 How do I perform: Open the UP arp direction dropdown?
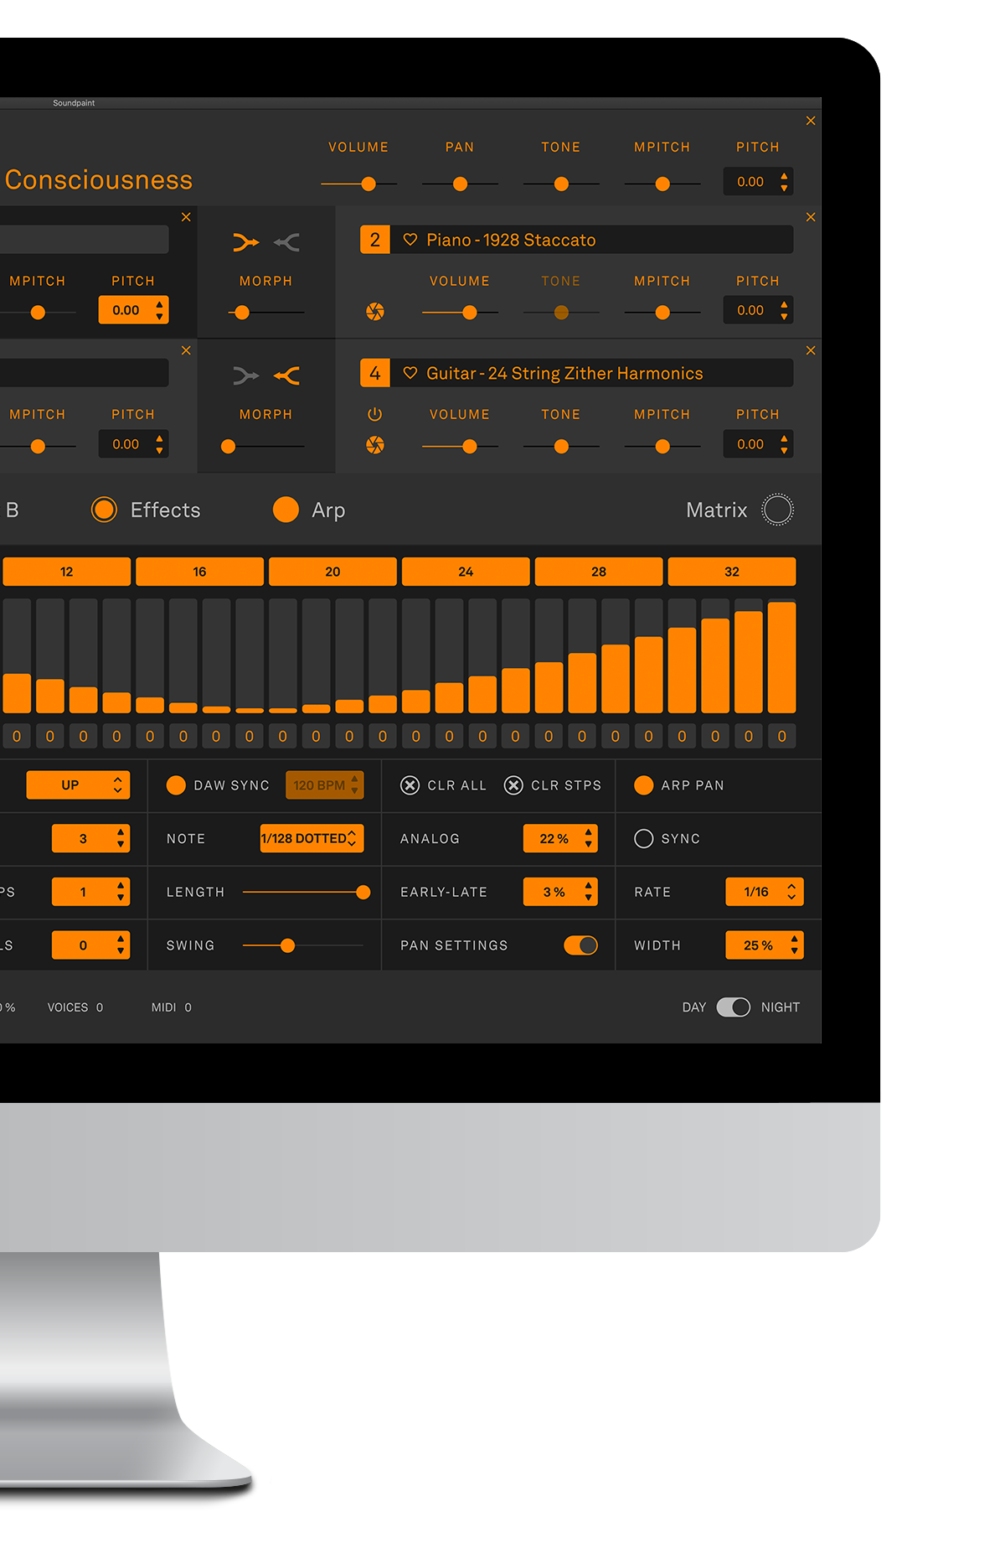78,785
